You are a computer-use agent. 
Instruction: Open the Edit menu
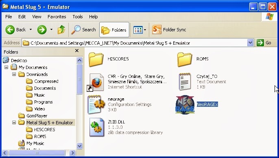pyautogui.click(x=22, y=17)
